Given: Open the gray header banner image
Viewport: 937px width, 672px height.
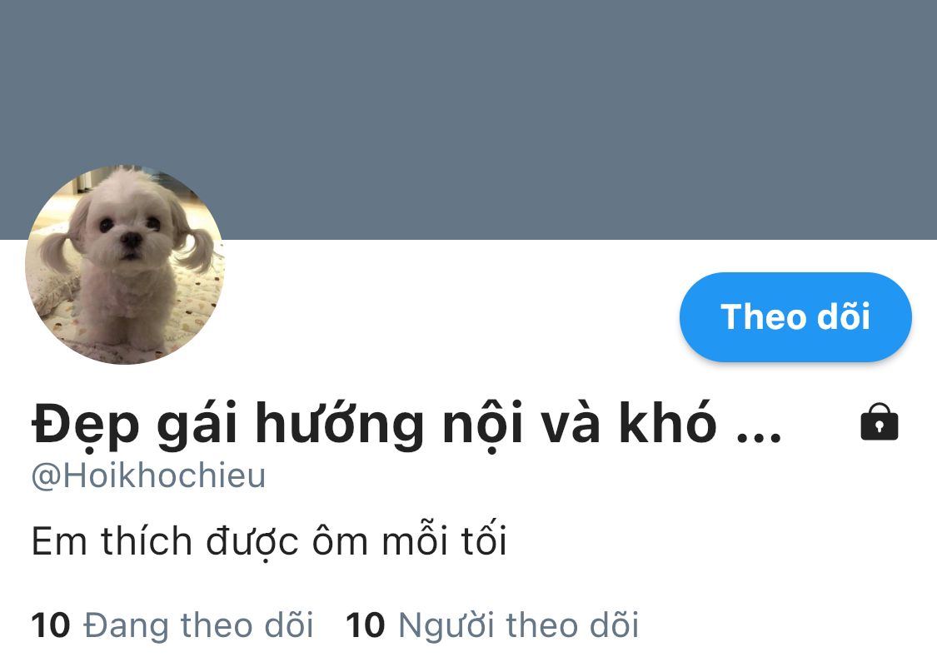Looking at the screenshot, I should pyautogui.click(x=468, y=119).
